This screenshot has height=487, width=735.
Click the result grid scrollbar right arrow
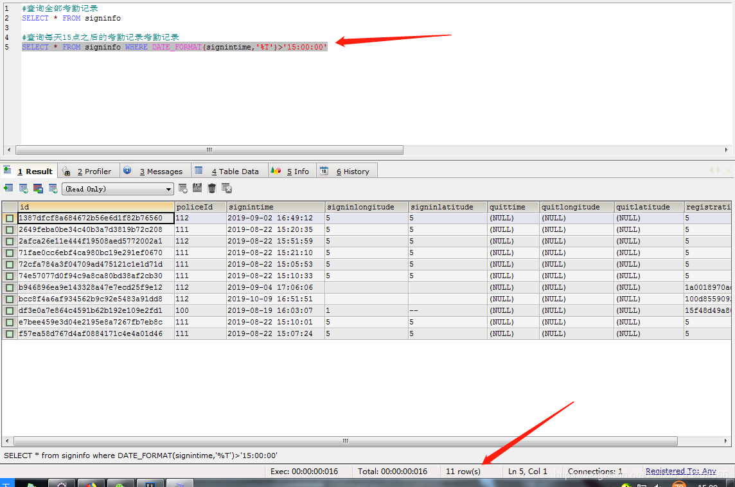(725, 441)
